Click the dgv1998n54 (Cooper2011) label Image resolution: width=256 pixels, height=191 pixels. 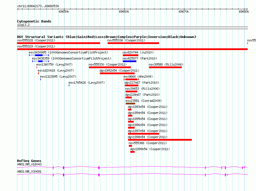148,137
